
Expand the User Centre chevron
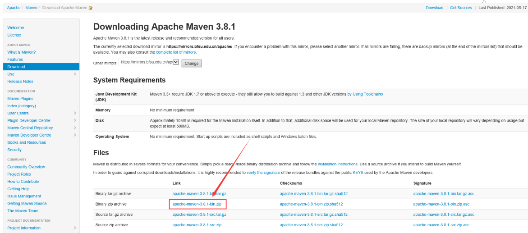75,113
